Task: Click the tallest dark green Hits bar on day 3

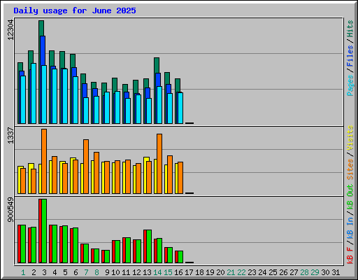Action: 41,28
